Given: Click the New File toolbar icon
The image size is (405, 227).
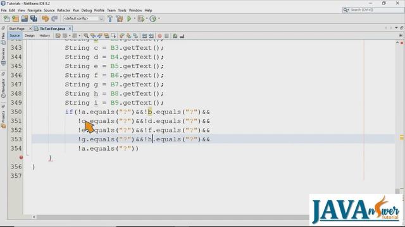Looking at the screenshot, I should pyautogui.click(x=6, y=18).
